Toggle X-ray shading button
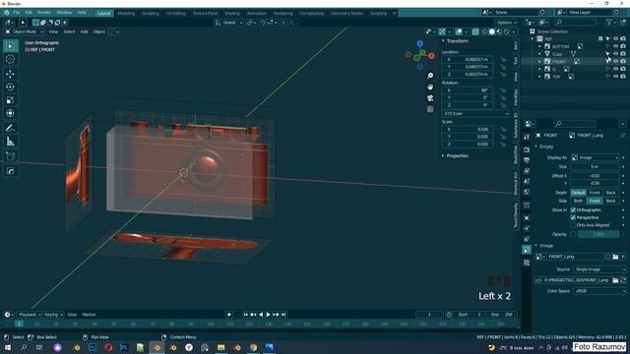630x354 pixels. coord(475,31)
